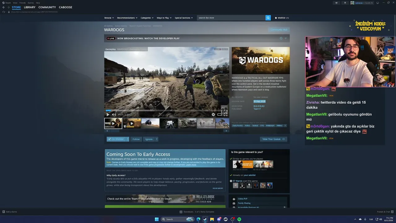Follow the WARDOGS game
Viewport: 396px width, 223px height.
pyautogui.click(x=136, y=139)
